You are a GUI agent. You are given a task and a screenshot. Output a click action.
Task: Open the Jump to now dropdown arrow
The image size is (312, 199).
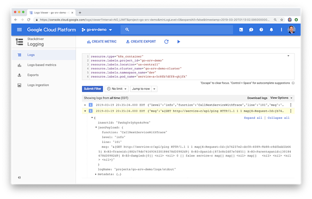click(x=154, y=89)
